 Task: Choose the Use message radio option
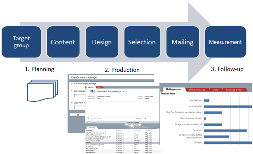point(72,91)
